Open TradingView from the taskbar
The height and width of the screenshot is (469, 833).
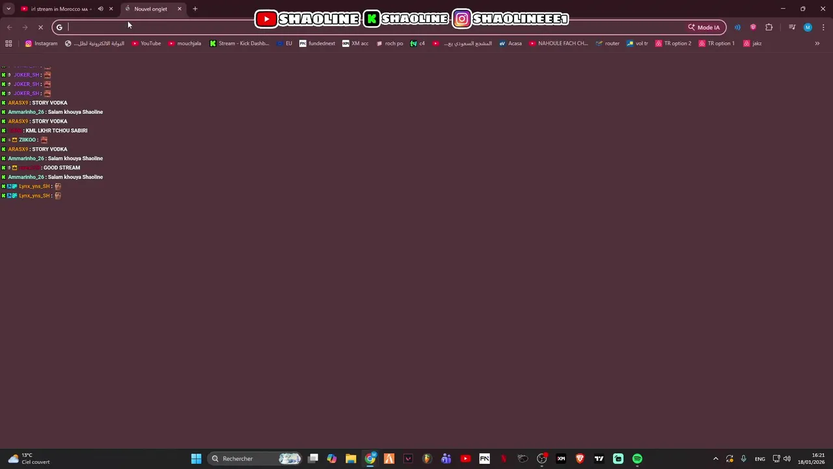599,459
